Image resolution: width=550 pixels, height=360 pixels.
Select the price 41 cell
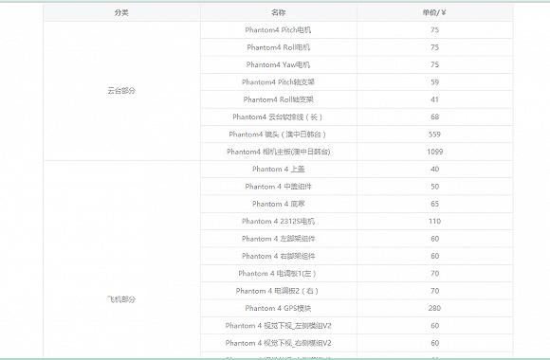434,99
